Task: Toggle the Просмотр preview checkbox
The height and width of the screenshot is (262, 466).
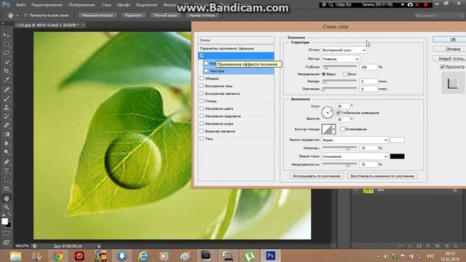Action: click(x=442, y=67)
